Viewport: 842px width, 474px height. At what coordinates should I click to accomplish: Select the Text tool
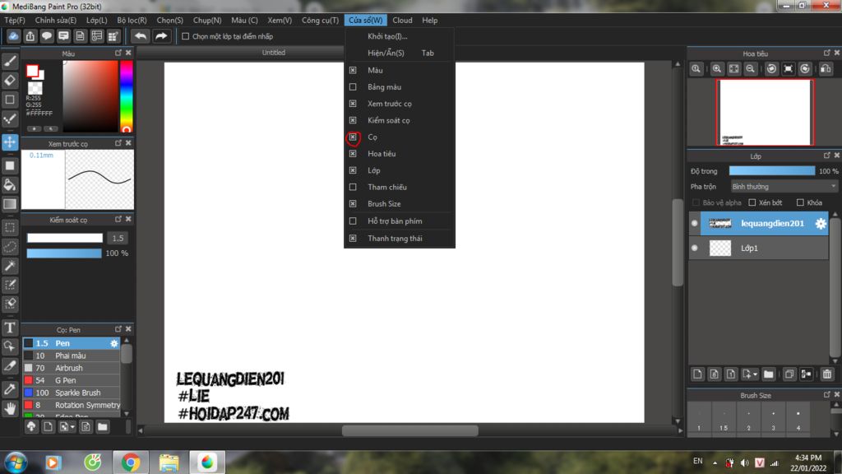tap(10, 328)
